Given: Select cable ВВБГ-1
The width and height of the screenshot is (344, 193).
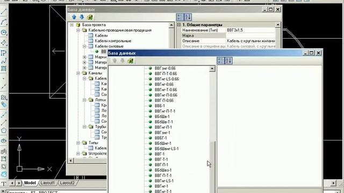Looking at the screenshot, I should (x=161, y=138).
